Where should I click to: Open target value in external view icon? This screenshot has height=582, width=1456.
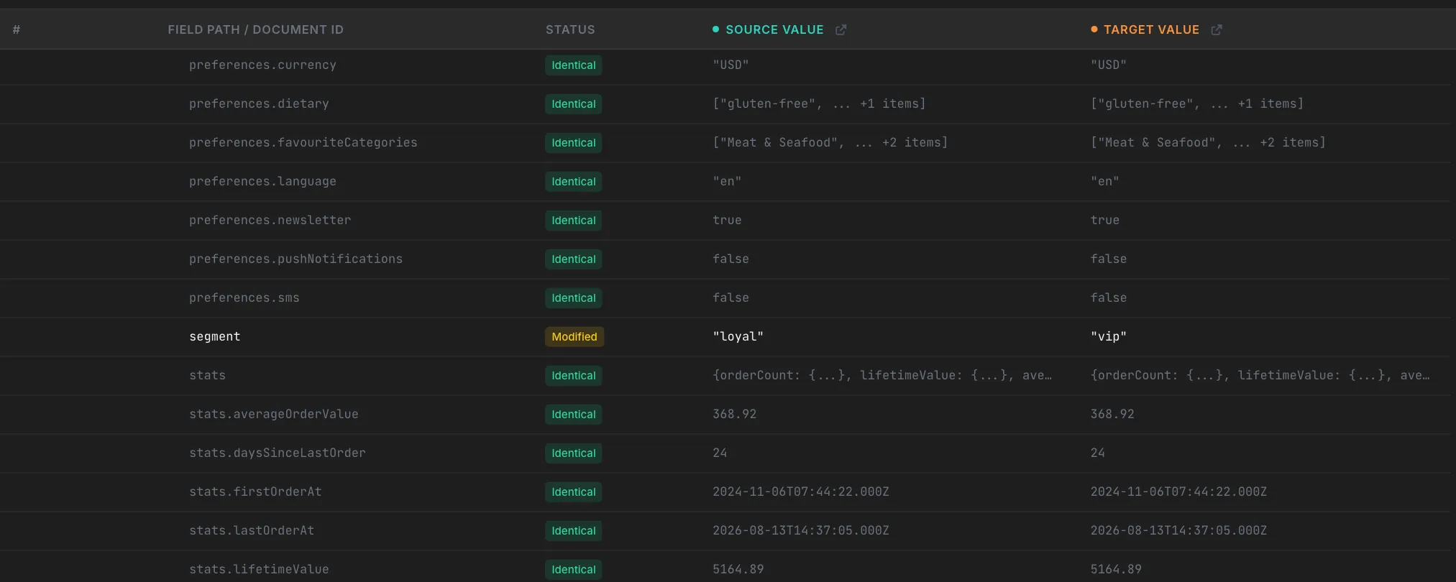(x=1217, y=29)
